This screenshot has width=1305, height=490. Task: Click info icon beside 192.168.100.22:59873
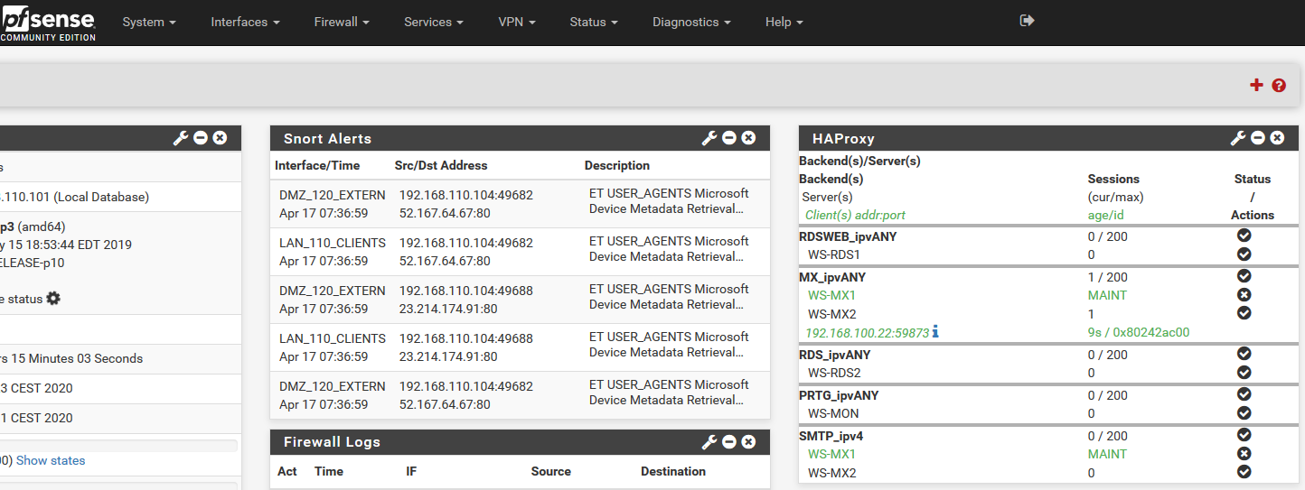[x=935, y=332]
